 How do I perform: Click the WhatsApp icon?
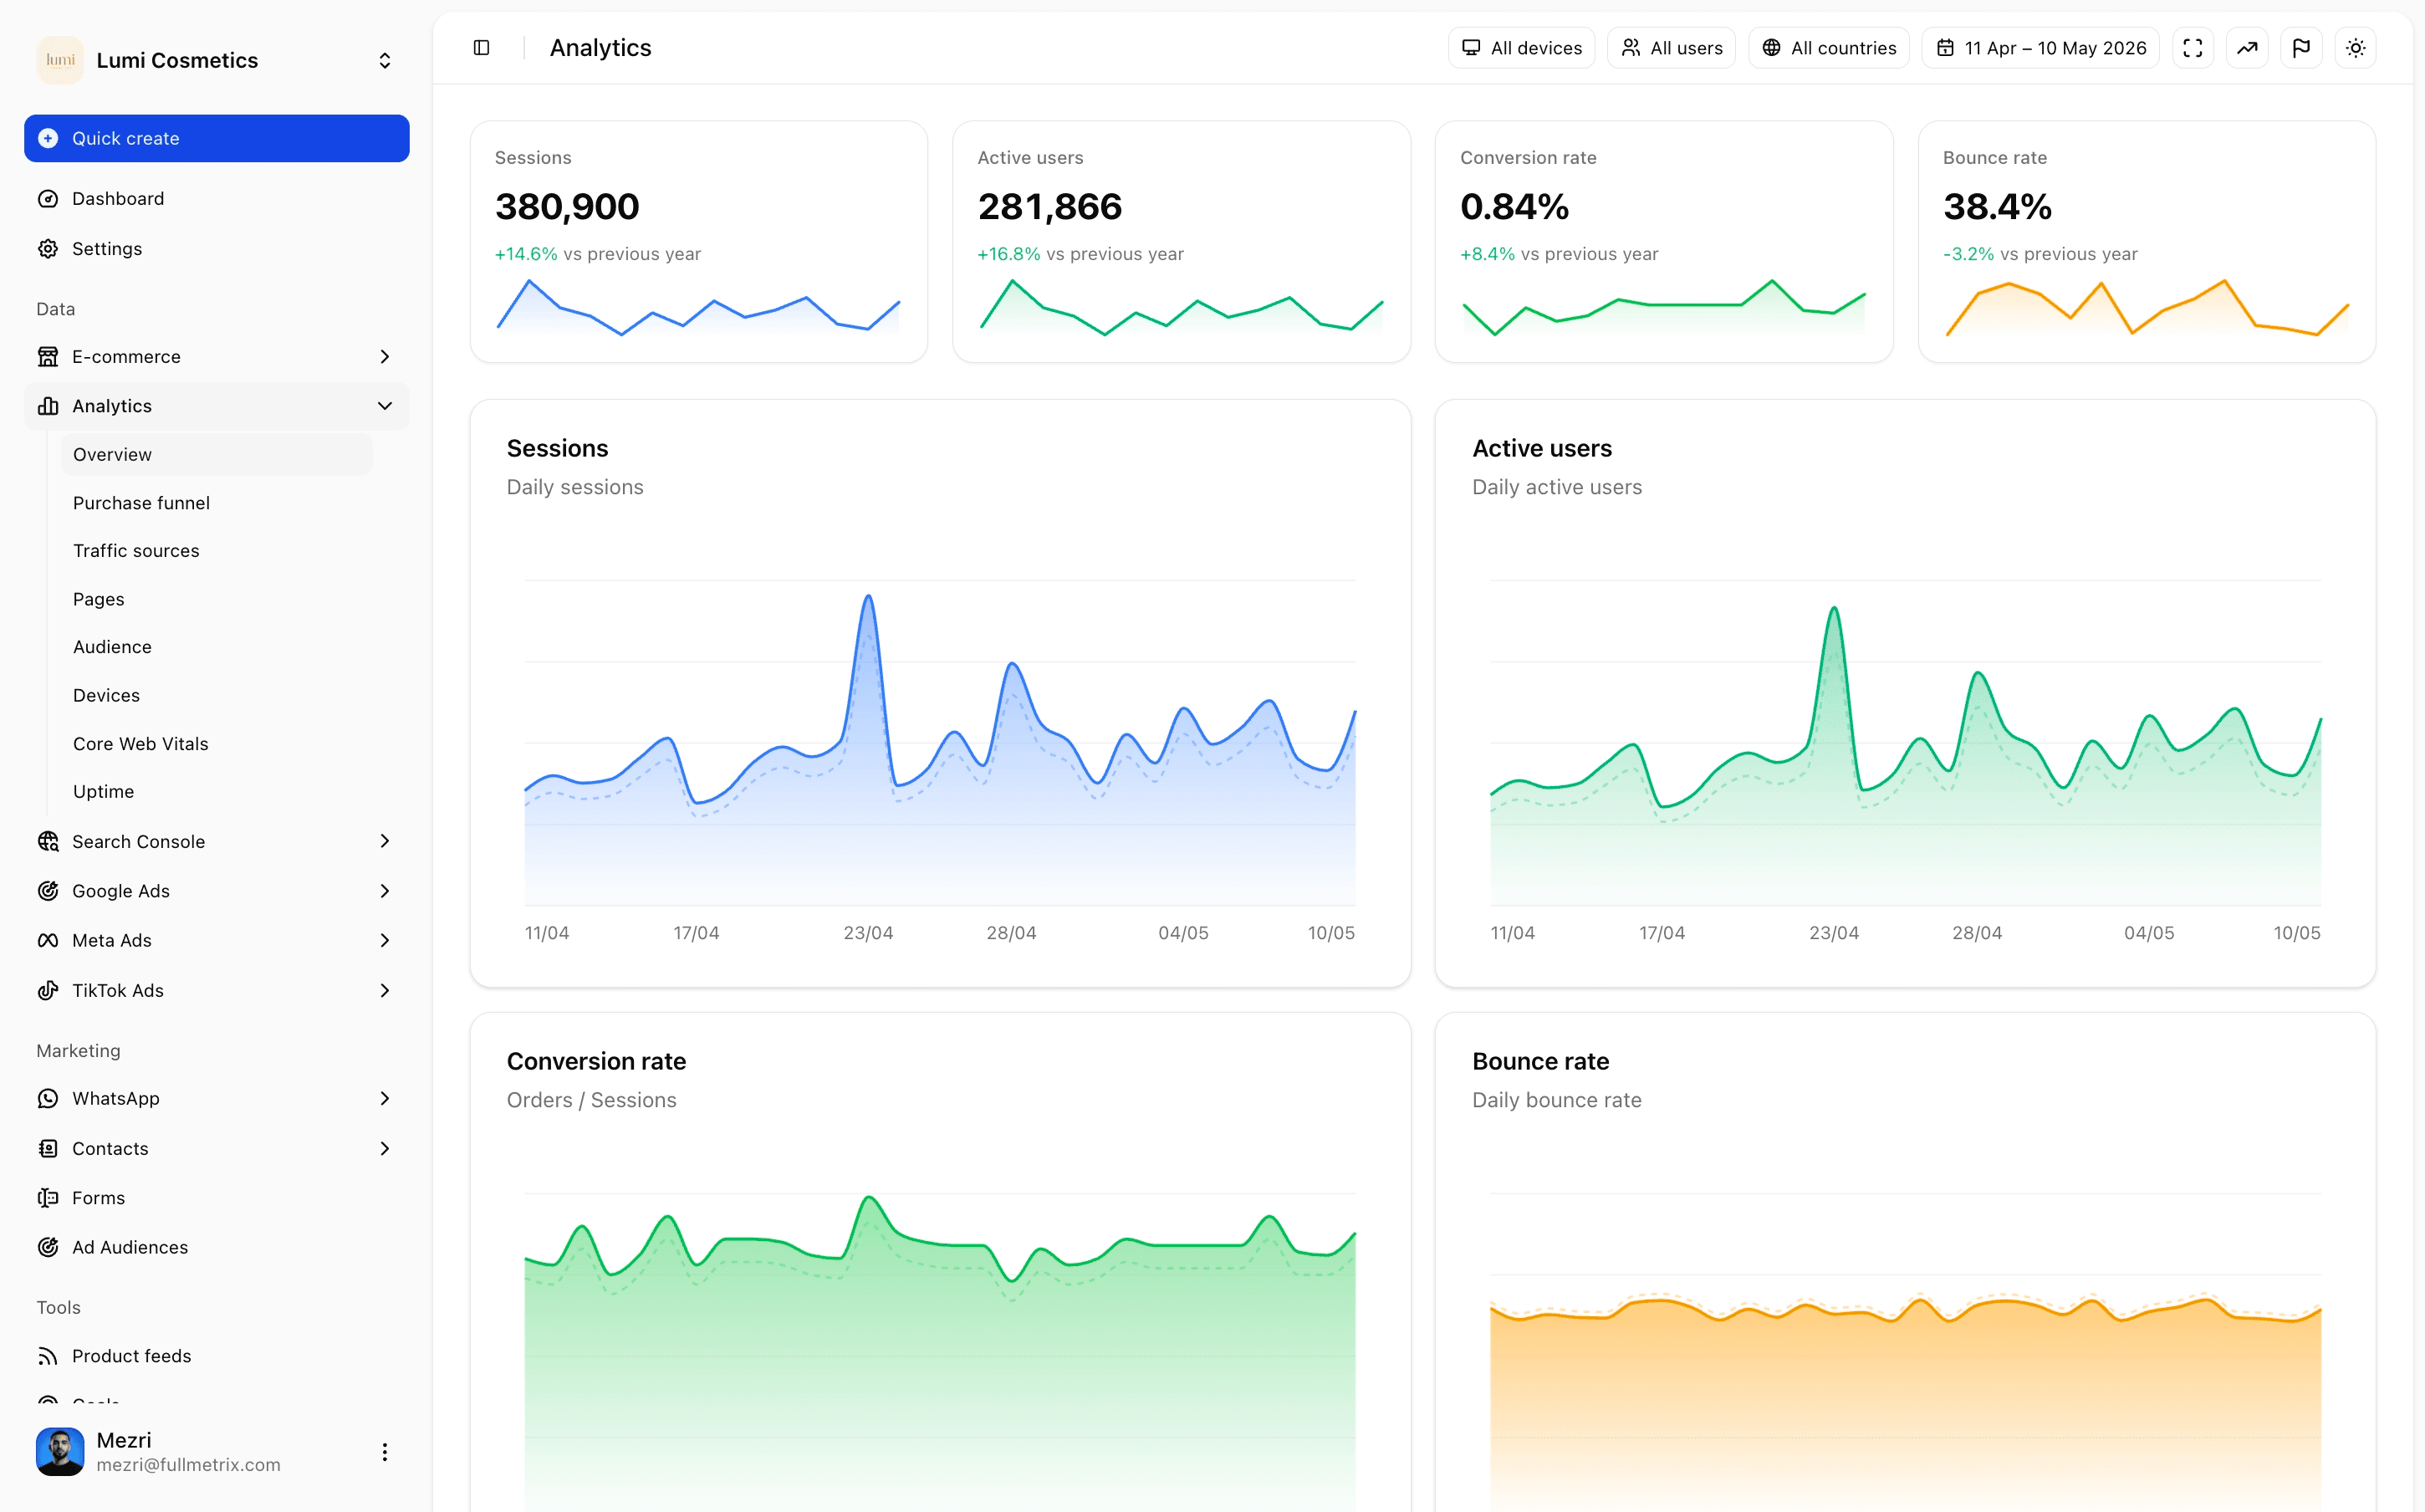coord(48,1099)
